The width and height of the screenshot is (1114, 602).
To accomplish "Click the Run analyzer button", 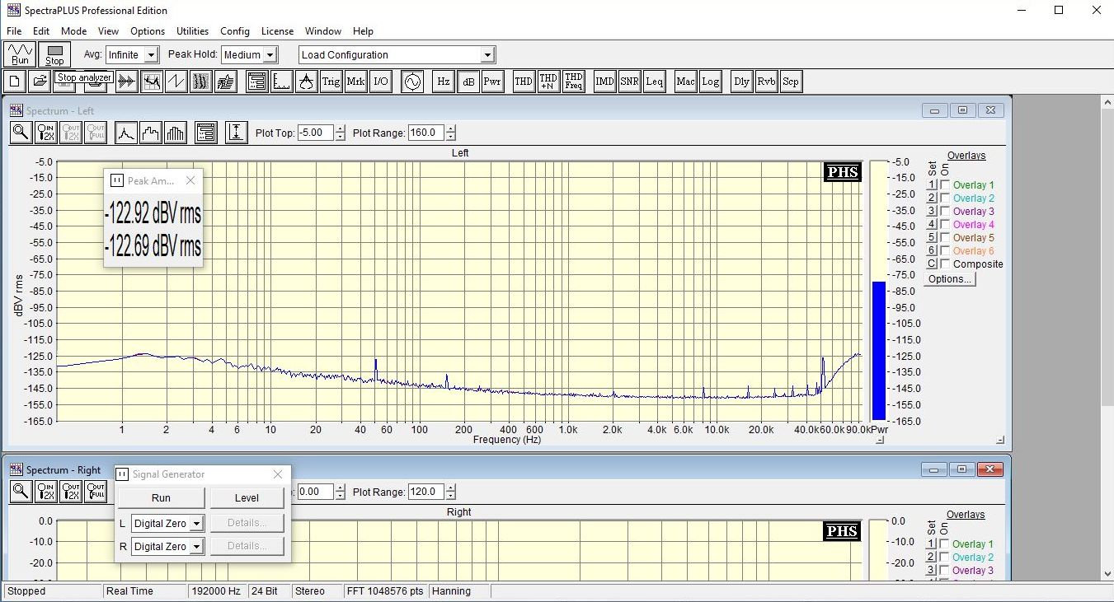I will click(x=20, y=54).
